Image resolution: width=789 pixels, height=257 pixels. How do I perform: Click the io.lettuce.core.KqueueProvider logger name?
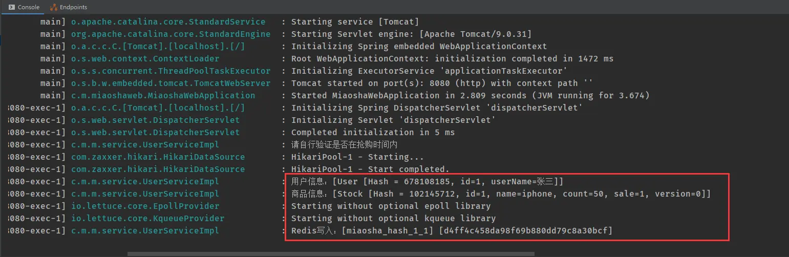(147, 218)
